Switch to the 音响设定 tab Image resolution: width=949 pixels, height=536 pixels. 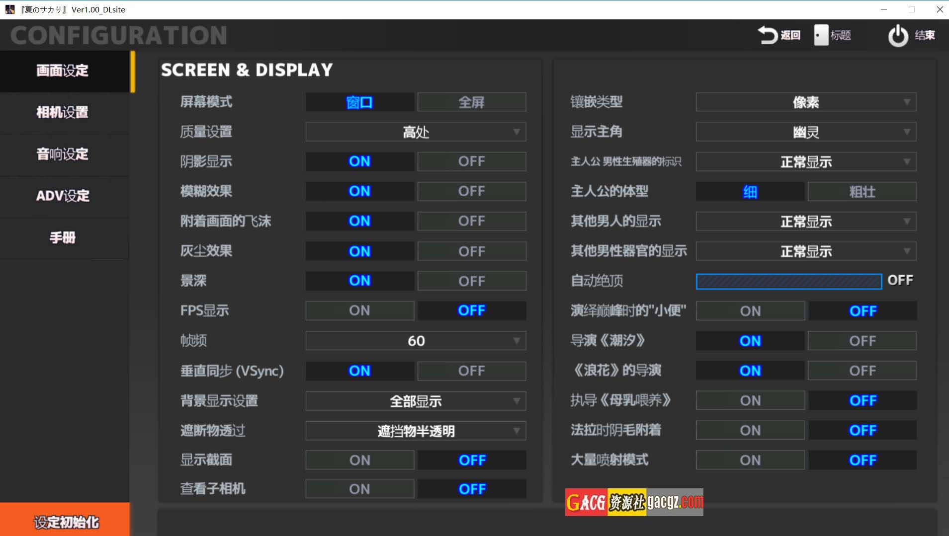(x=63, y=154)
